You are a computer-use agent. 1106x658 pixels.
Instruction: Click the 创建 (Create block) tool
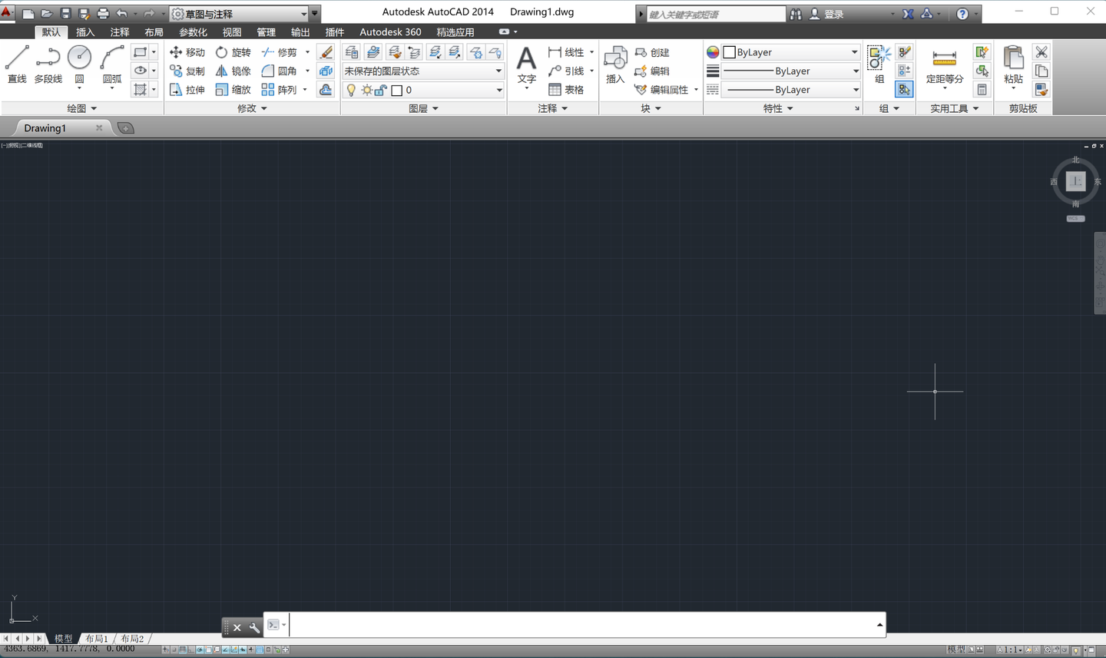652,52
